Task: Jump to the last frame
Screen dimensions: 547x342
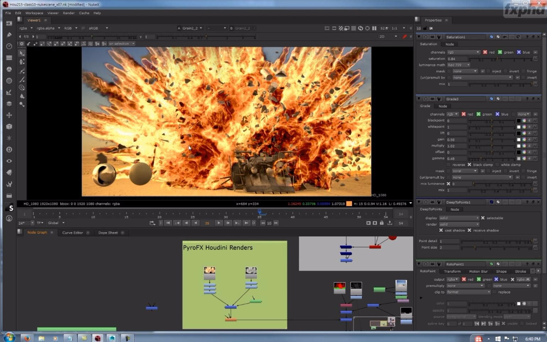Action: (x=247, y=223)
